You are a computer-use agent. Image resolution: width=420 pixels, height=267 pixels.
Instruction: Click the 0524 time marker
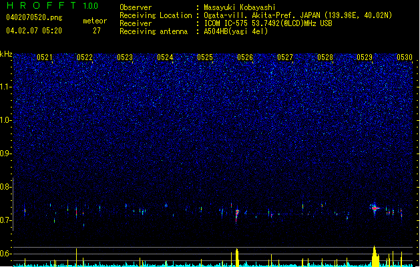coord(165,57)
